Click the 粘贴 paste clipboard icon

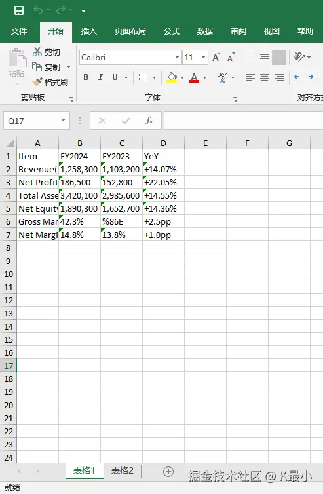click(x=17, y=58)
